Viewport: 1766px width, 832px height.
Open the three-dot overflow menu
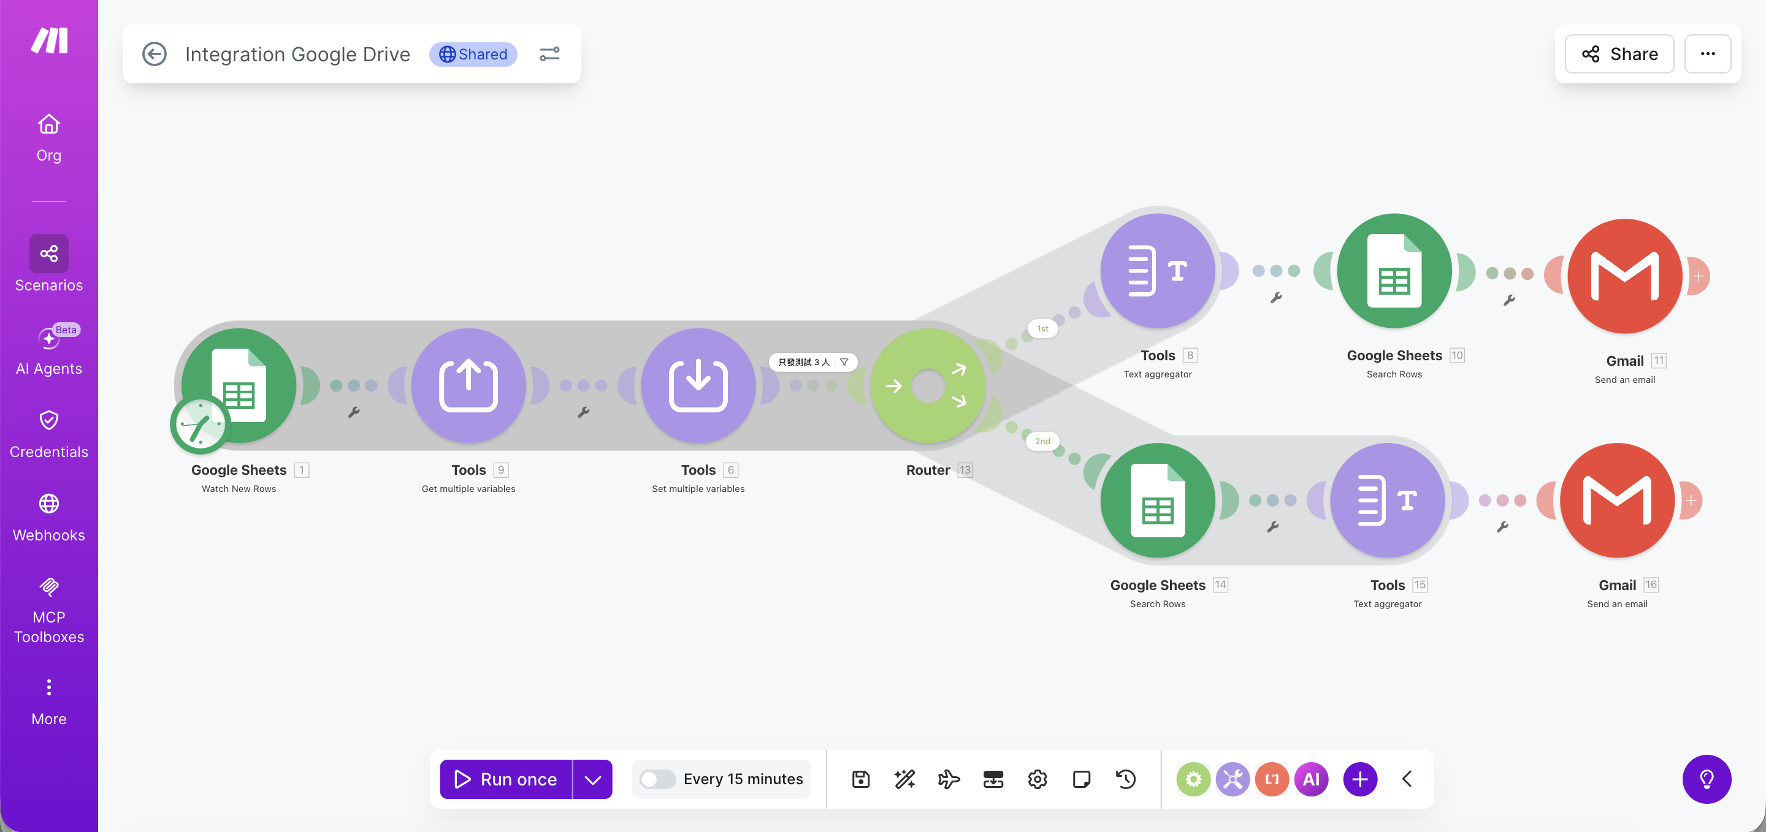point(1708,54)
